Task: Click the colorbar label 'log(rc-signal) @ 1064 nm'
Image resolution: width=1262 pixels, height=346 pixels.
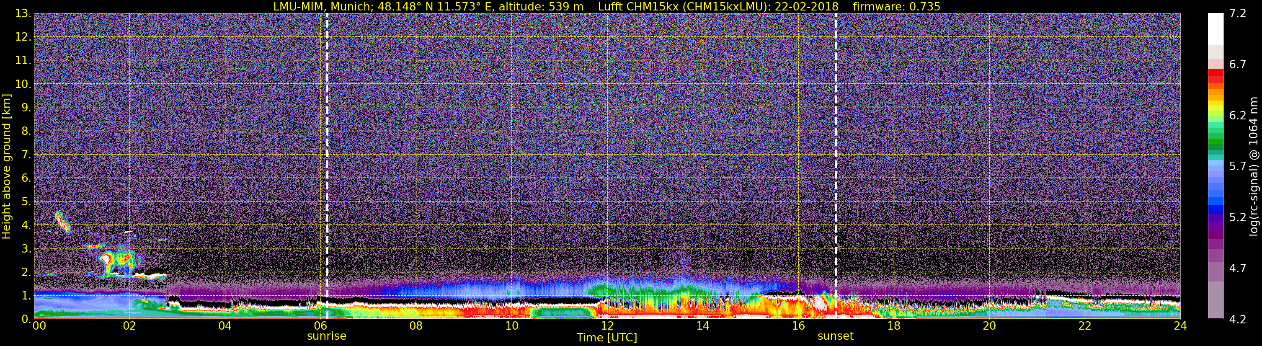Action: (x=1253, y=167)
